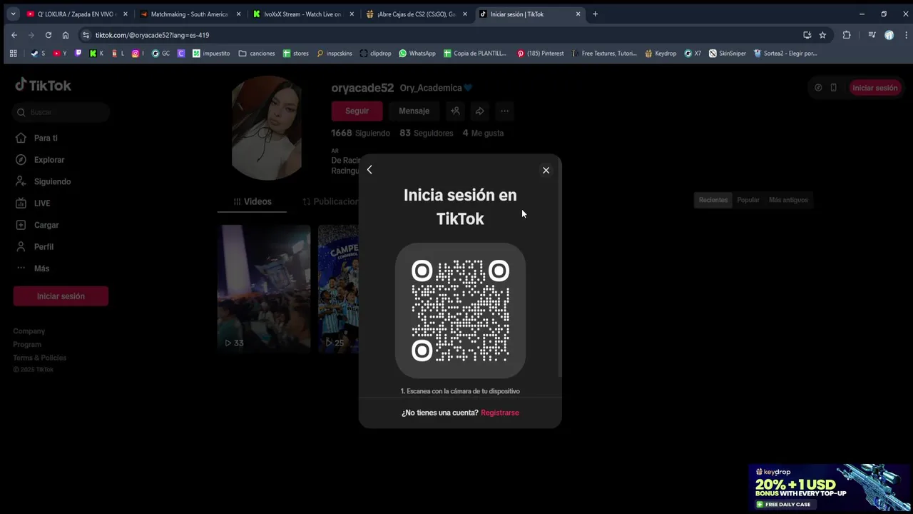Focus the TikTok Buscar search field
The width and height of the screenshot is (913, 514).
click(61, 112)
